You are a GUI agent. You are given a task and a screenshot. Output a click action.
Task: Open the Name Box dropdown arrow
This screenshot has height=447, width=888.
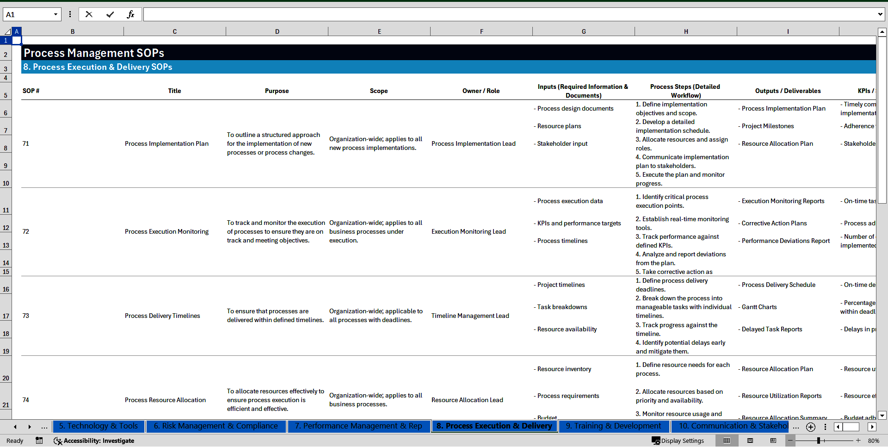pos(55,14)
